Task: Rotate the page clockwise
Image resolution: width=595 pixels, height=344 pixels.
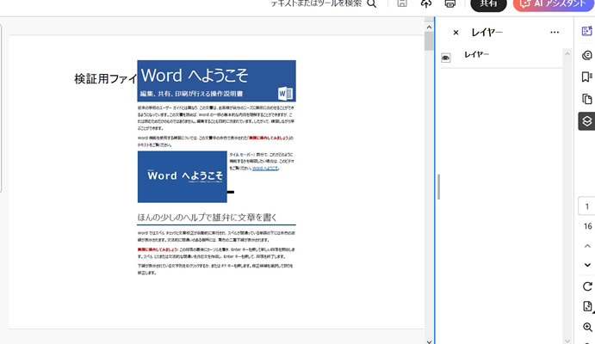Action: point(587,286)
